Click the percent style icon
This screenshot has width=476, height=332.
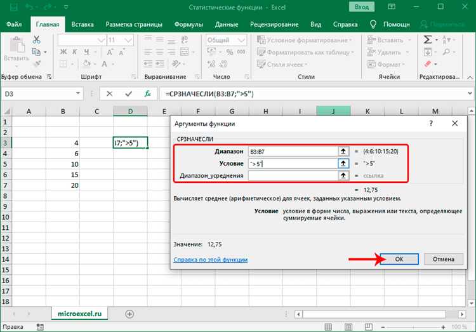click(230, 52)
